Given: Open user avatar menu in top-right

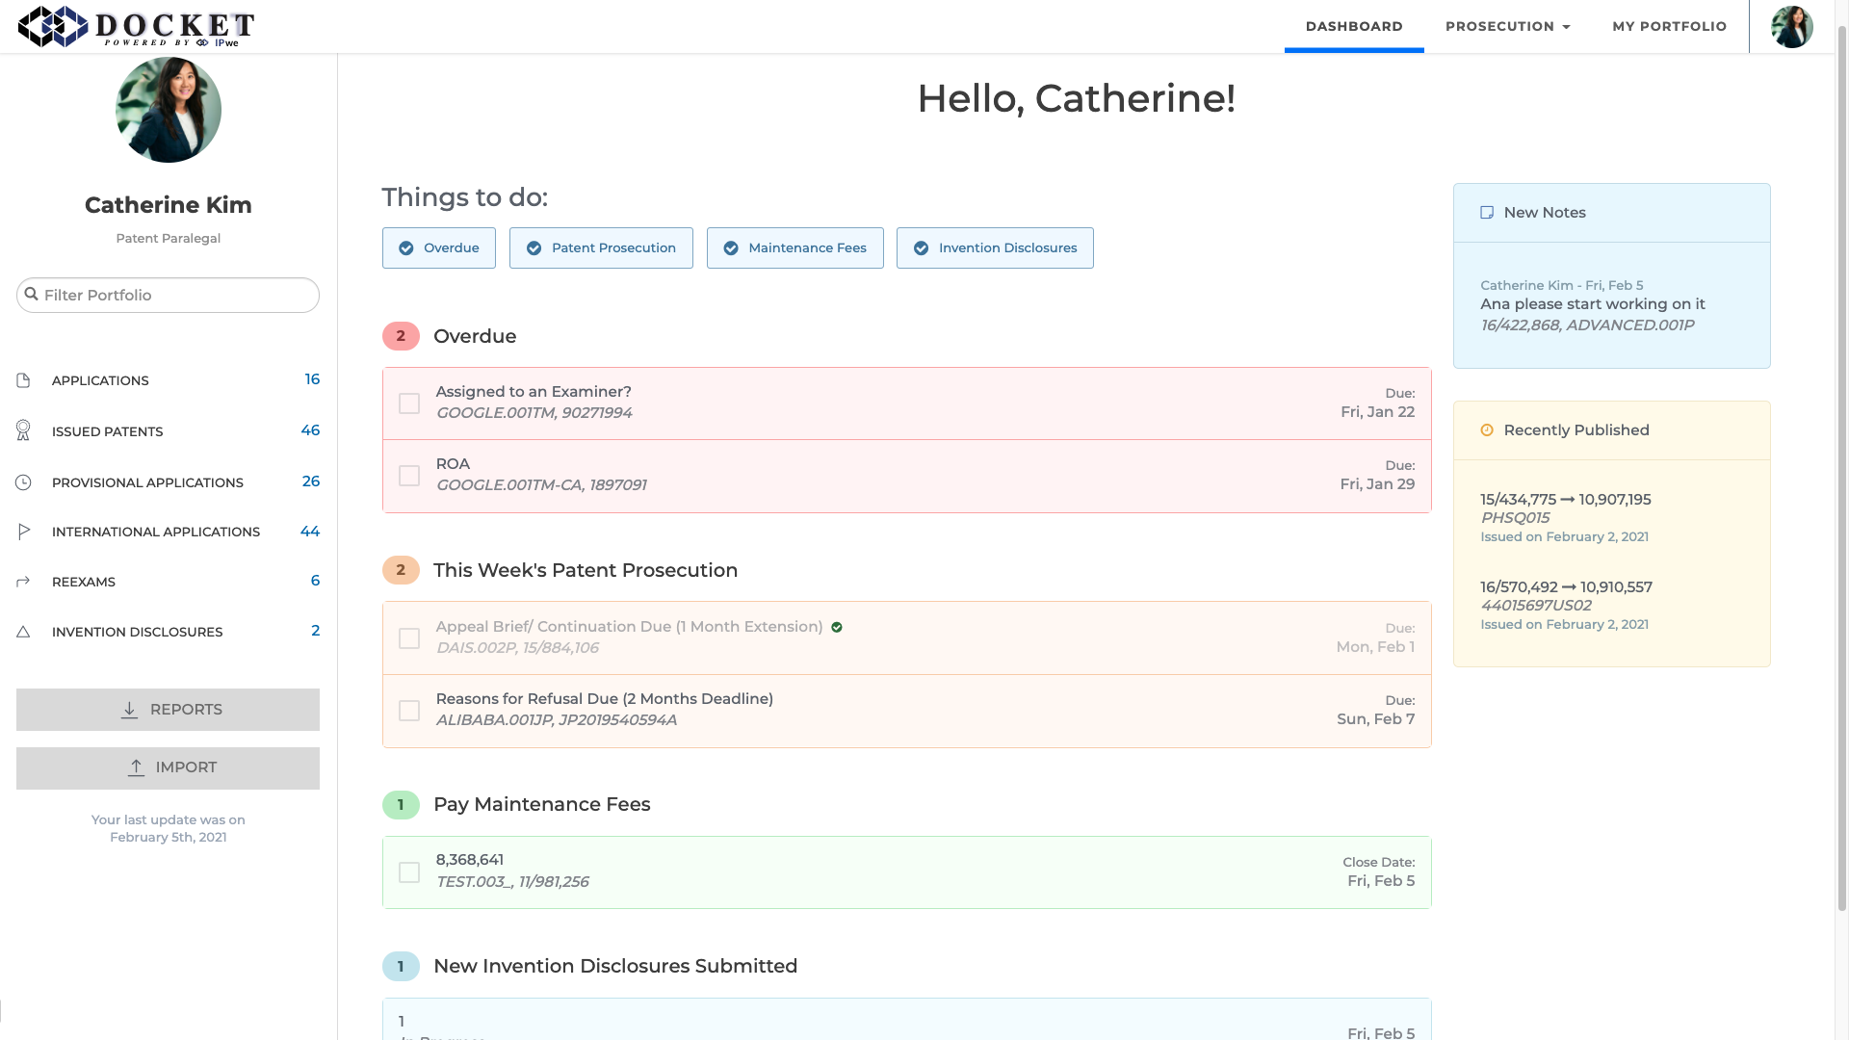Looking at the screenshot, I should pyautogui.click(x=1791, y=26).
